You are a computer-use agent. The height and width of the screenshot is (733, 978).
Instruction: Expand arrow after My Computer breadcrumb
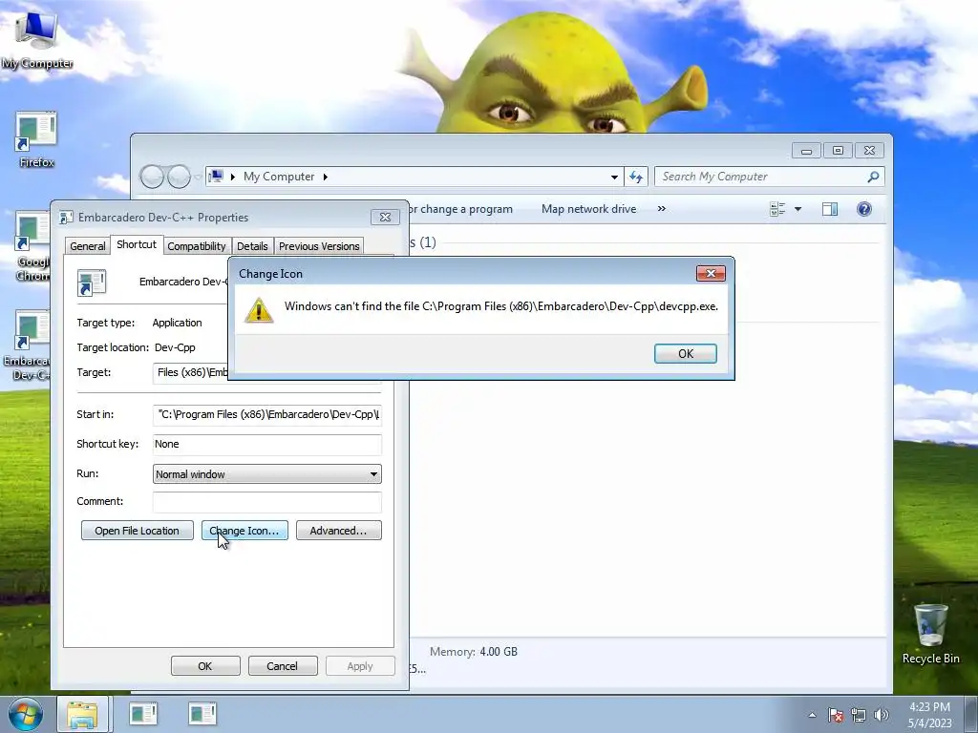coord(325,177)
